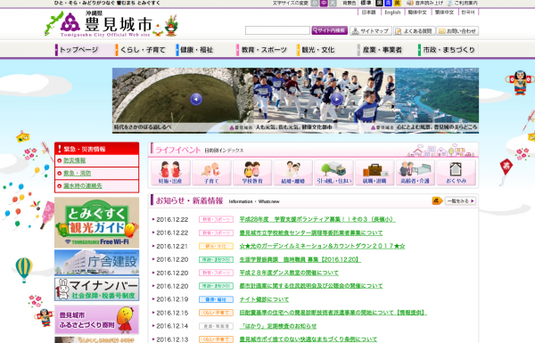Screen dimensions: 535x343
Task: Select the 学校教育 life event icon
Action: click(252, 173)
